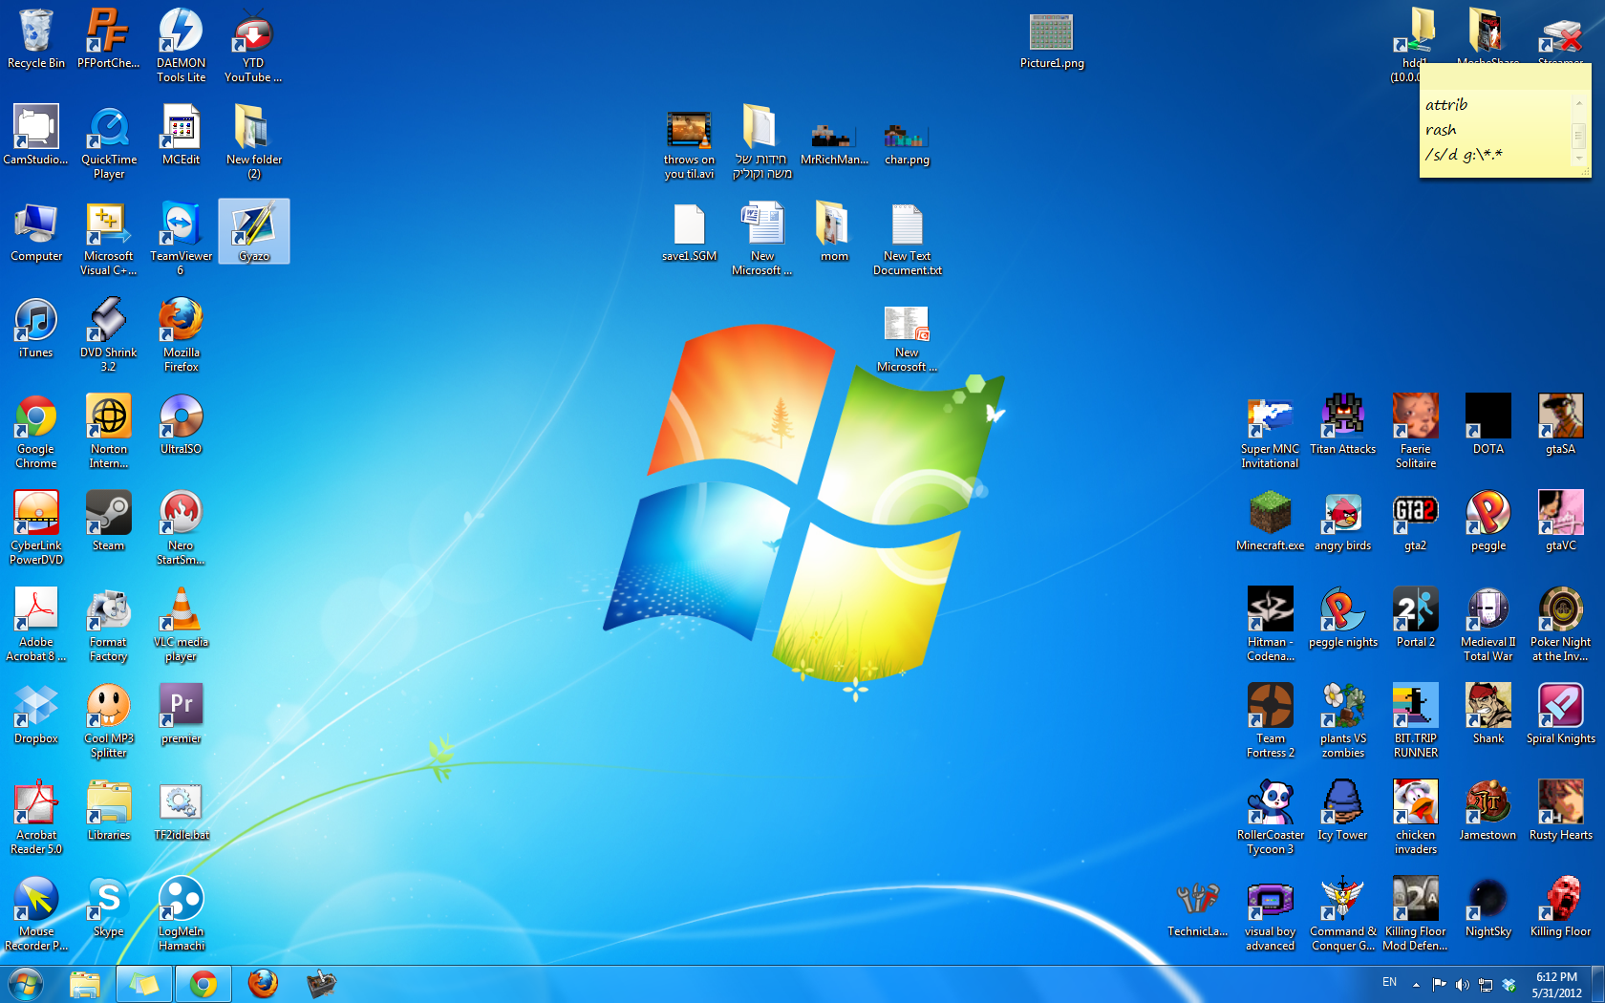The width and height of the screenshot is (1605, 1003).
Task: Select the Titan Attacks shortcut
Action: coord(1343,425)
